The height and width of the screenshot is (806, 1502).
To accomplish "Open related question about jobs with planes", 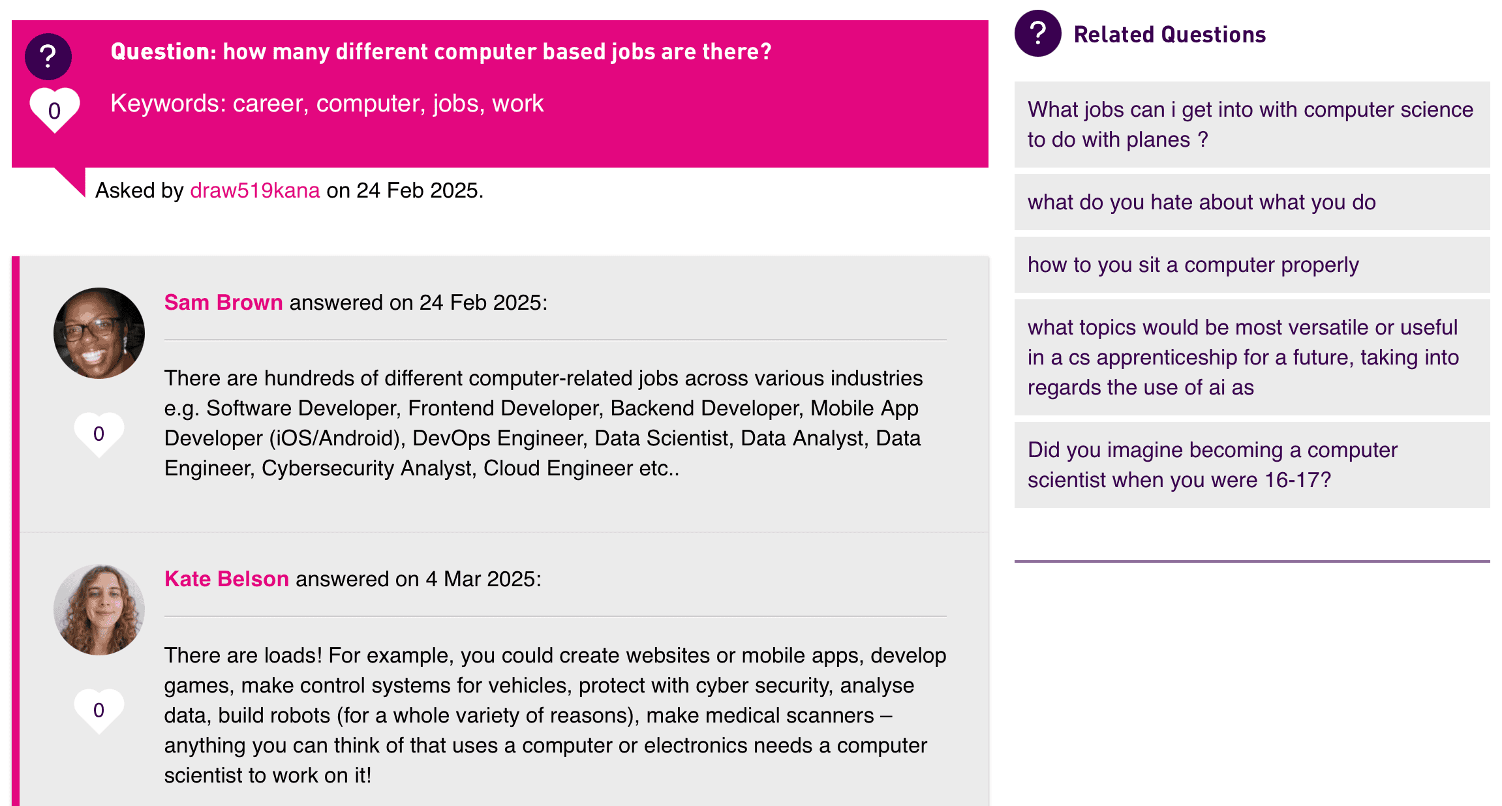I will 1250,125.
